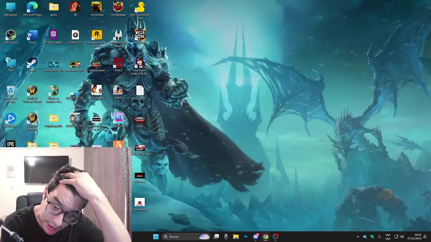Select the Word desktop shortcut

pyautogui.click(x=32, y=37)
